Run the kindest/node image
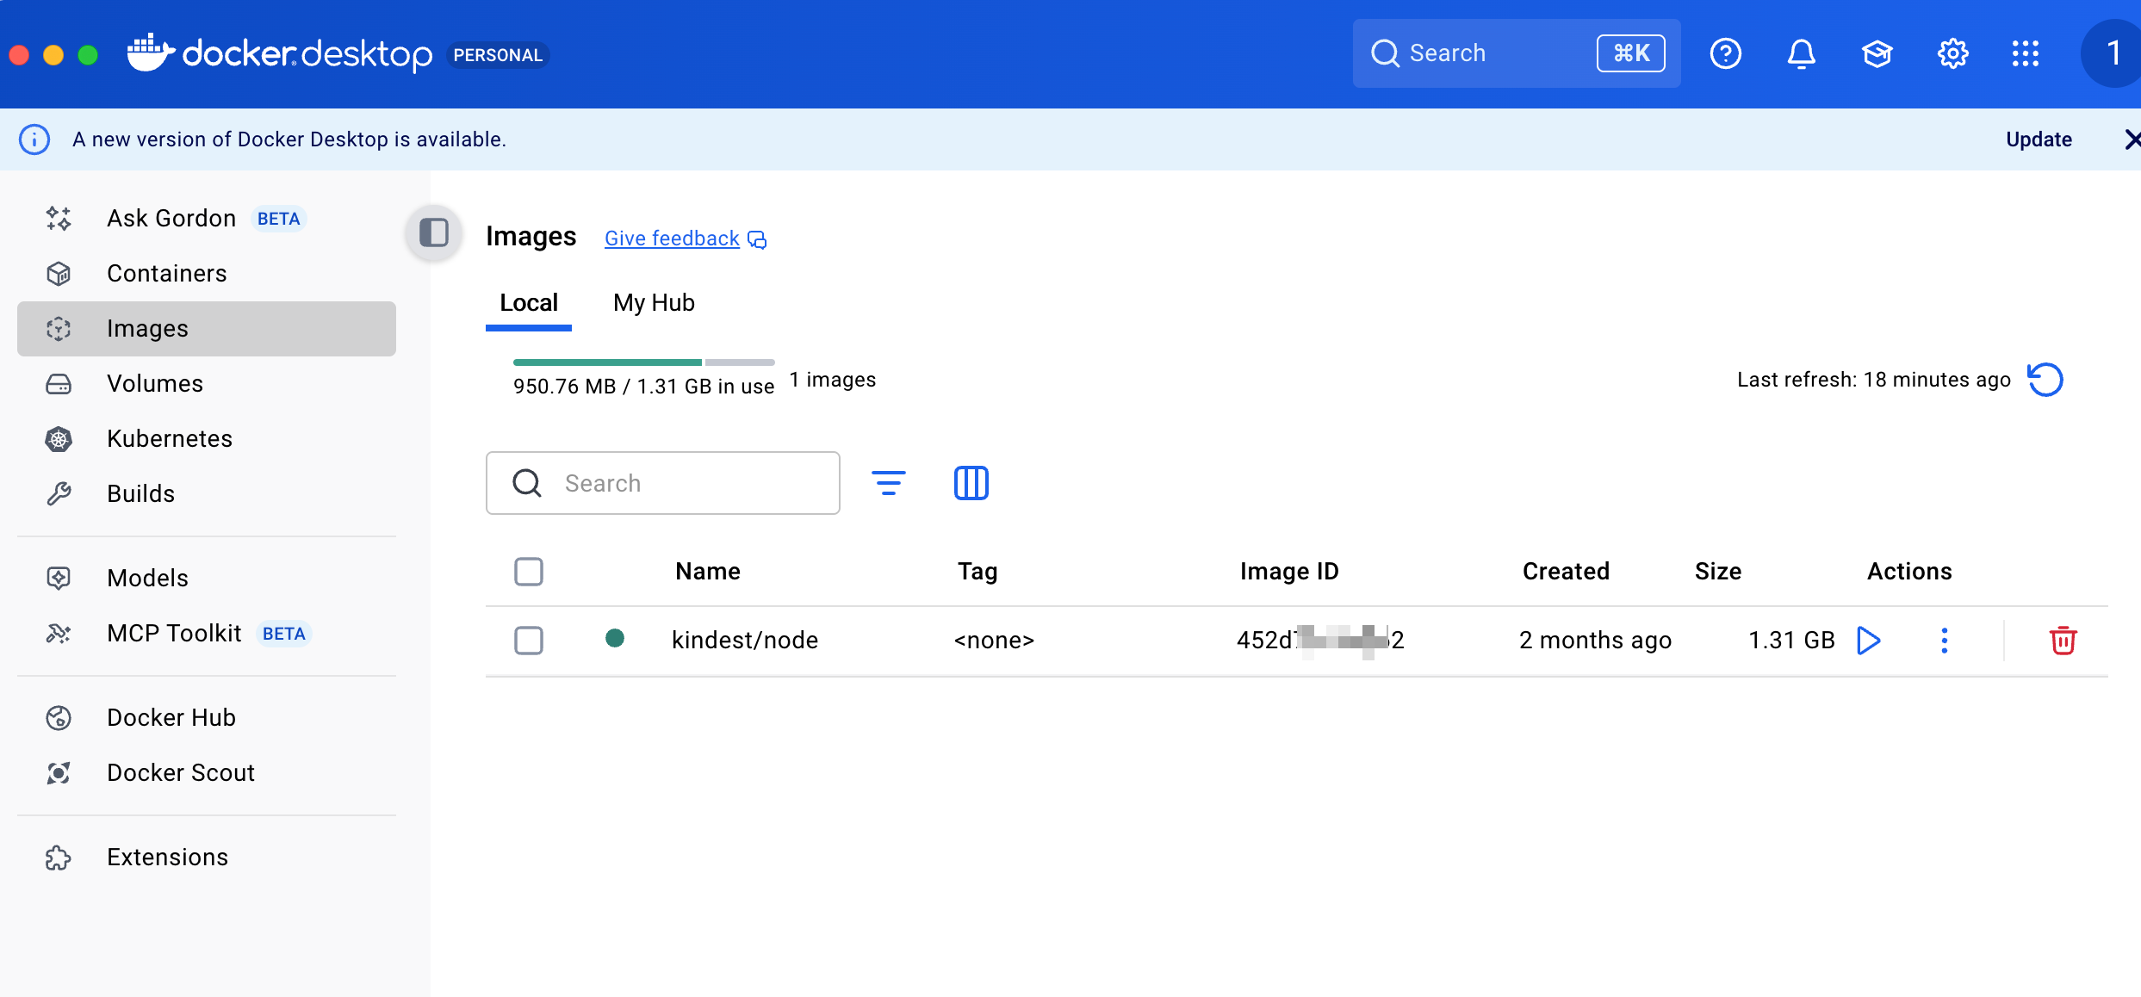The height and width of the screenshot is (997, 2141). click(x=1868, y=641)
